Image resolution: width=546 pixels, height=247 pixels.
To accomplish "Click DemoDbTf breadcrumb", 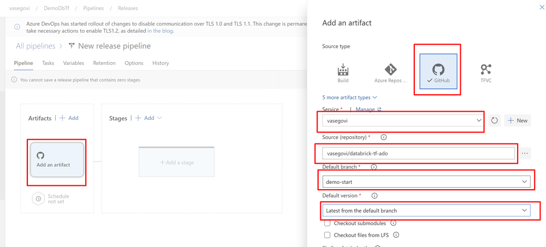I will pos(57,8).
